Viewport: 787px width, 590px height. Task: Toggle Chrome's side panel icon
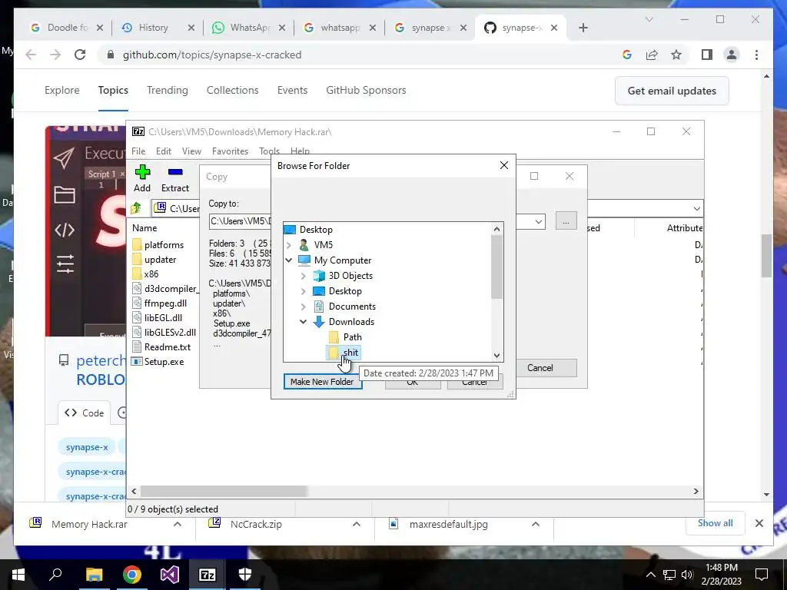pyautogui.click(x=707, y=55)
